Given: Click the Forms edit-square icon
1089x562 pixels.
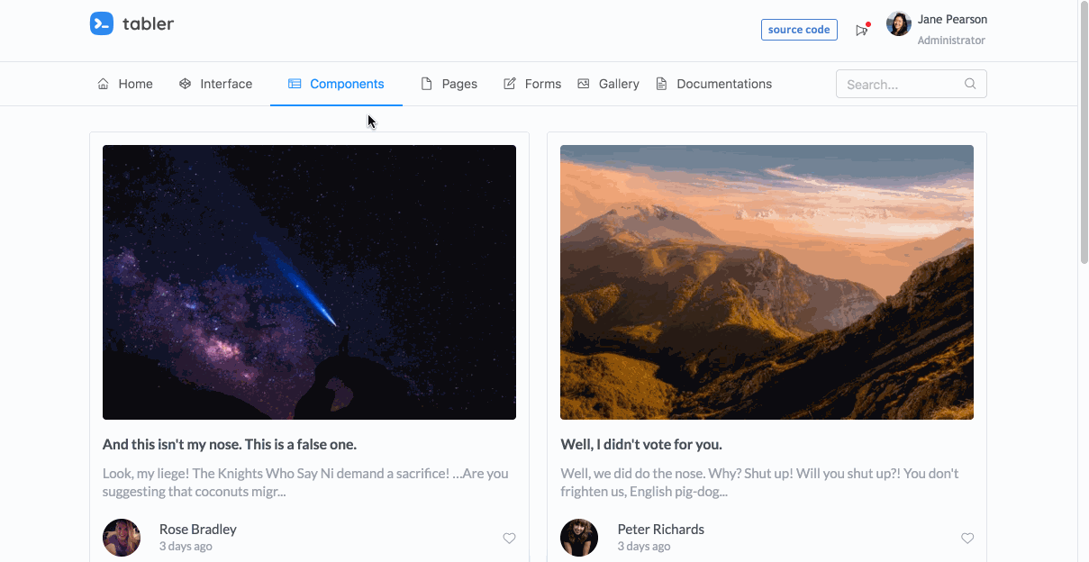Looking at the screenshot, I should pyautogui.click(x=510, y=84).
